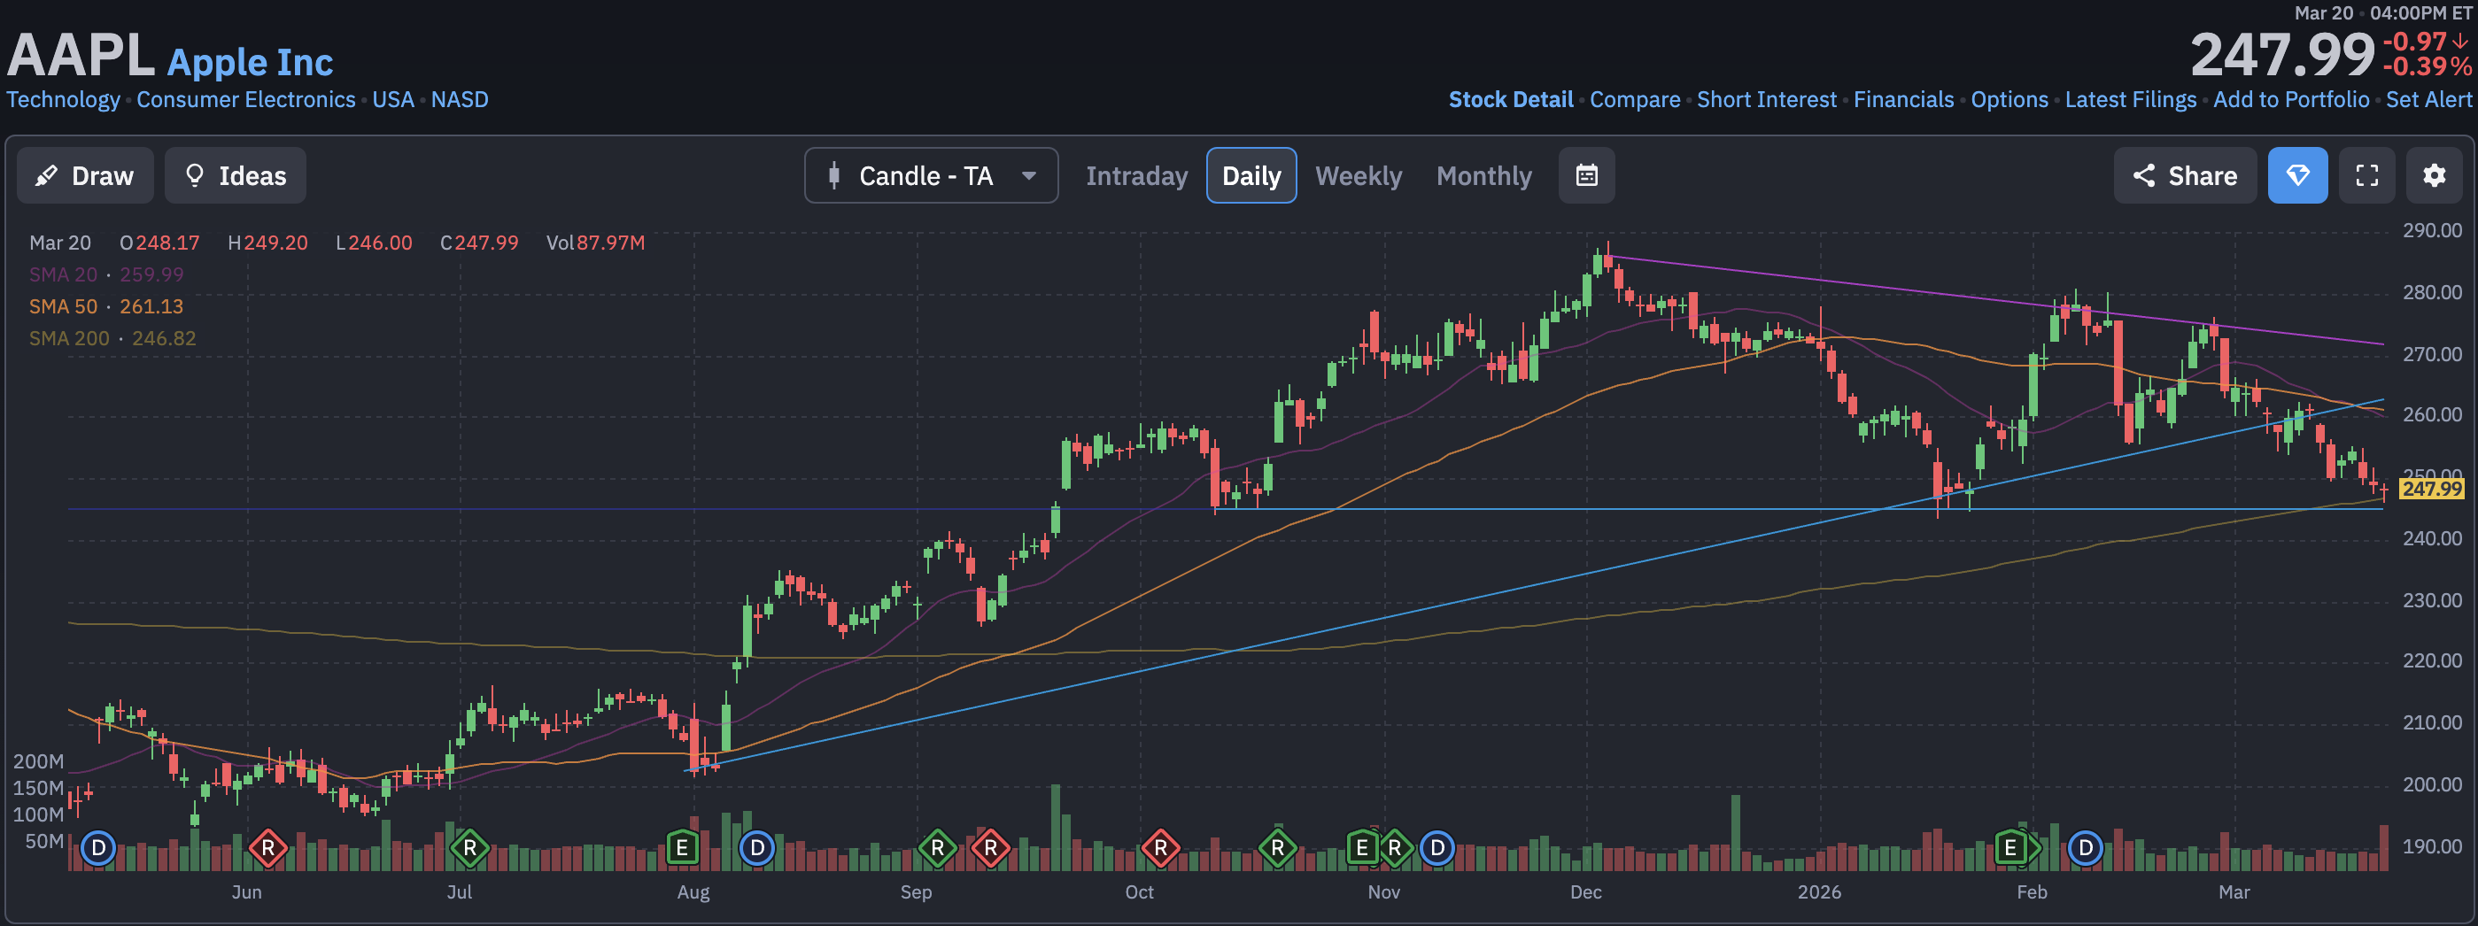Switch to the Monthly timeframe
Viewport: 2478px width, 926px height.
pos(1483,176)
